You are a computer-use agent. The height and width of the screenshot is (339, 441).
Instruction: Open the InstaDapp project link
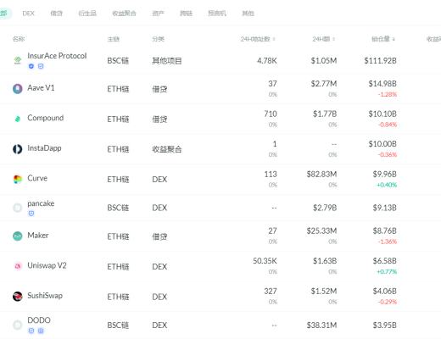tap(44, 148)
